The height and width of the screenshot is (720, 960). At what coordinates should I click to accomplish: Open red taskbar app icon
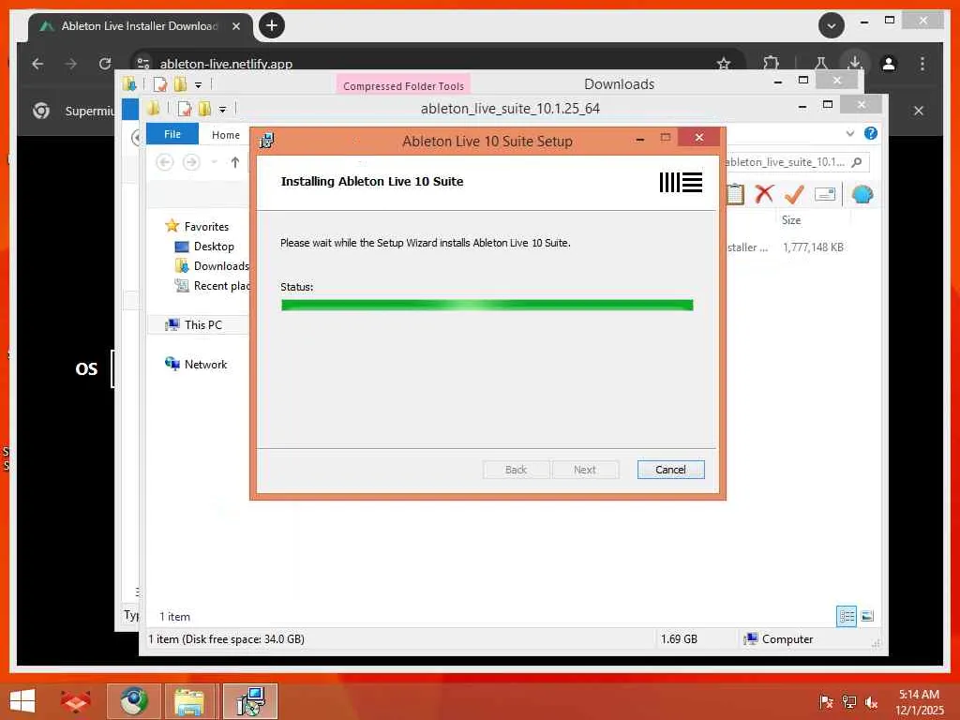pos(75,701)
